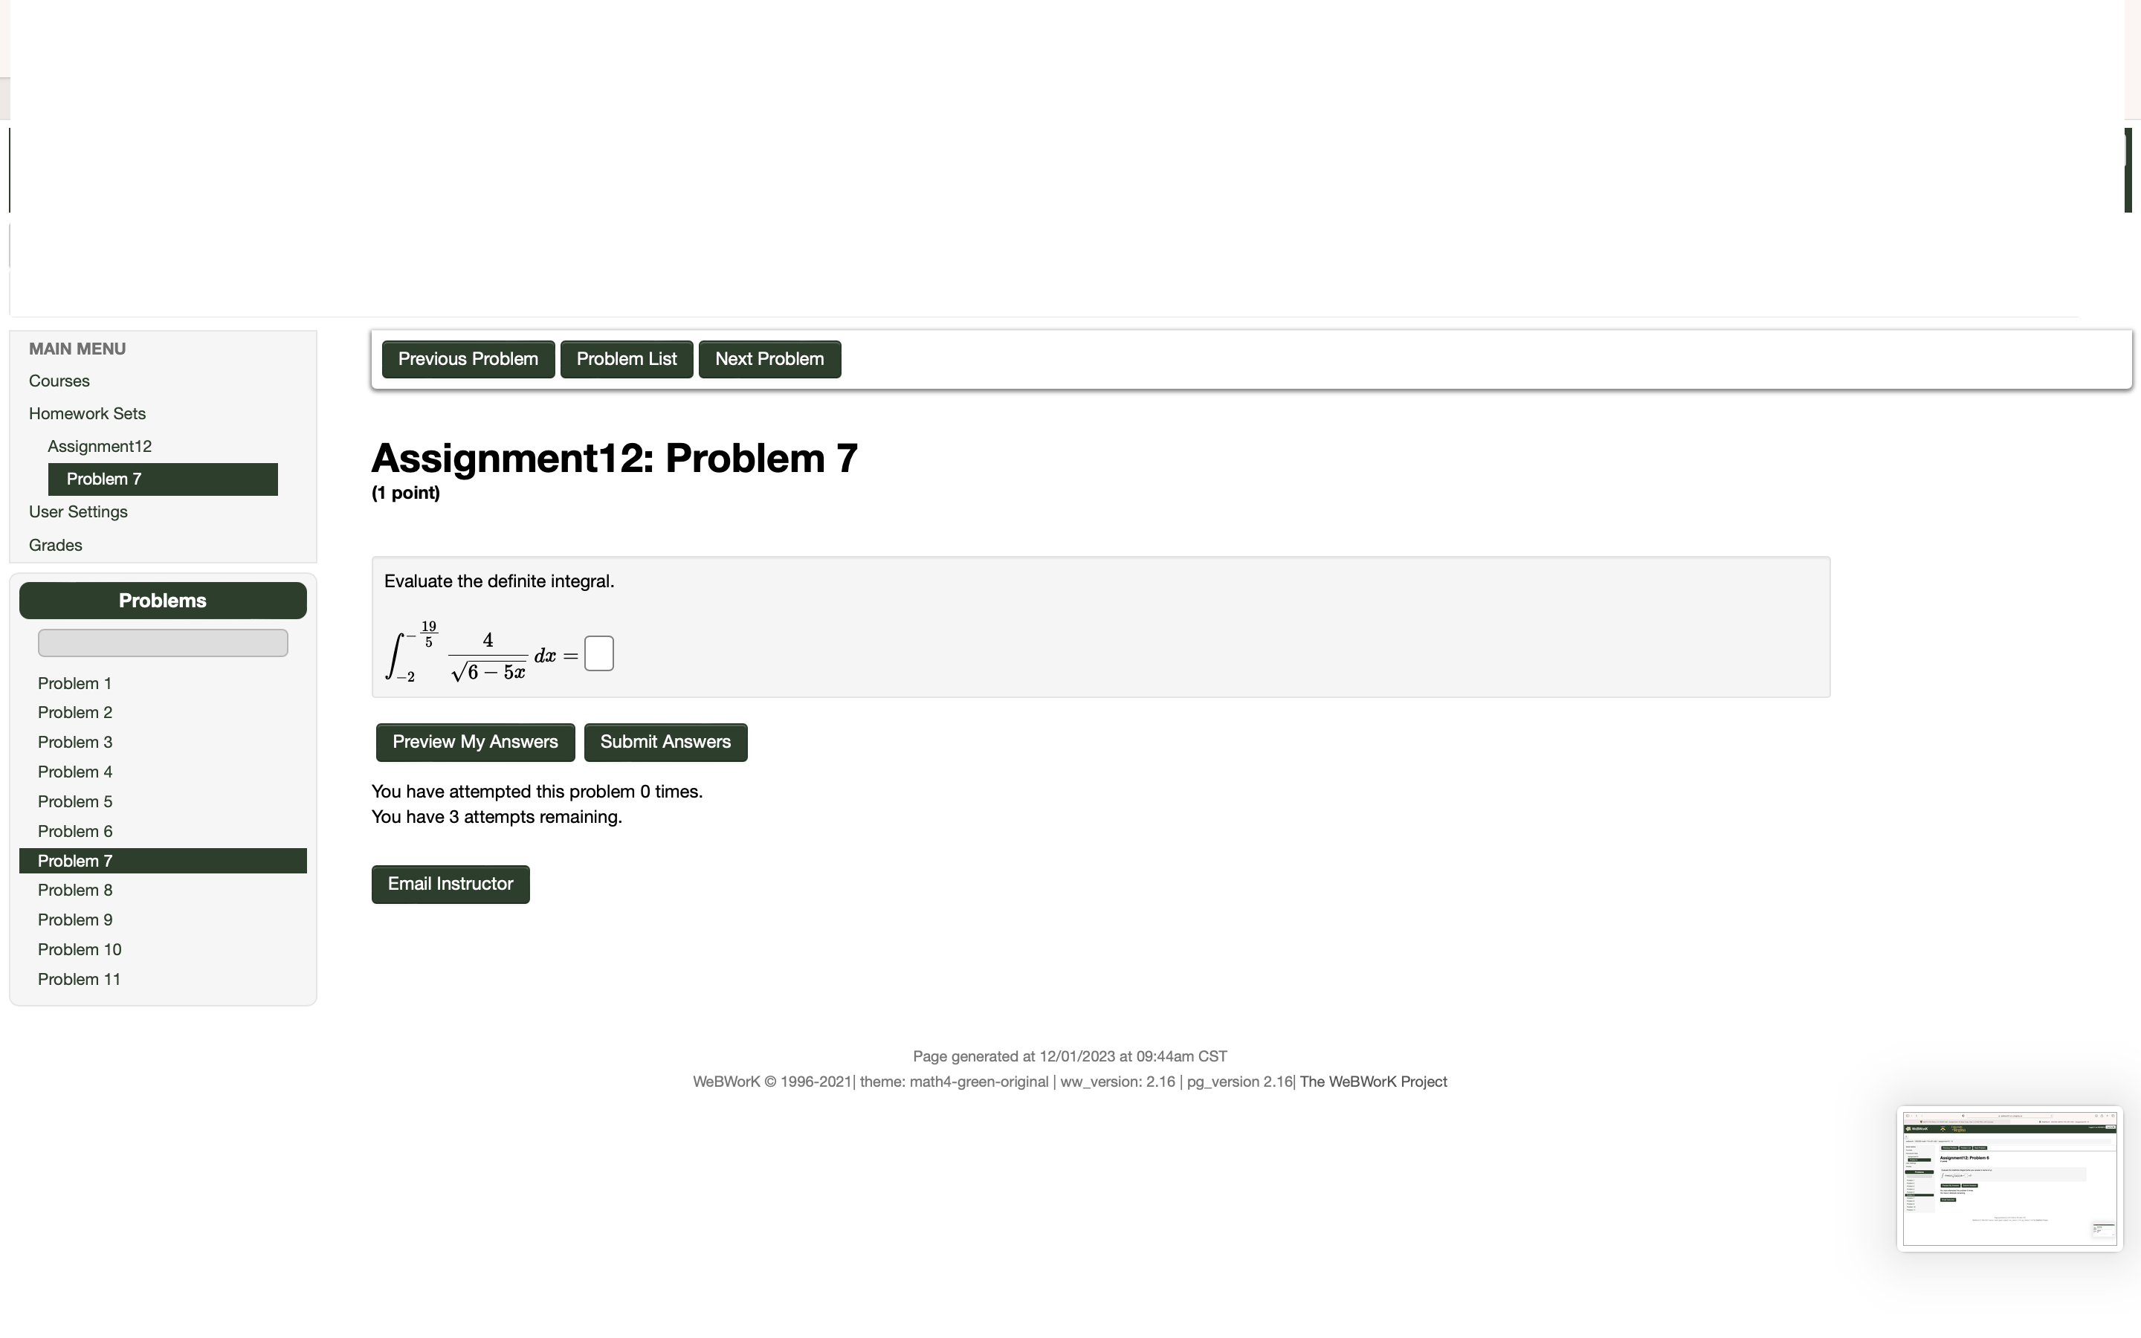Navigate to Problem 11

point(79,979)
